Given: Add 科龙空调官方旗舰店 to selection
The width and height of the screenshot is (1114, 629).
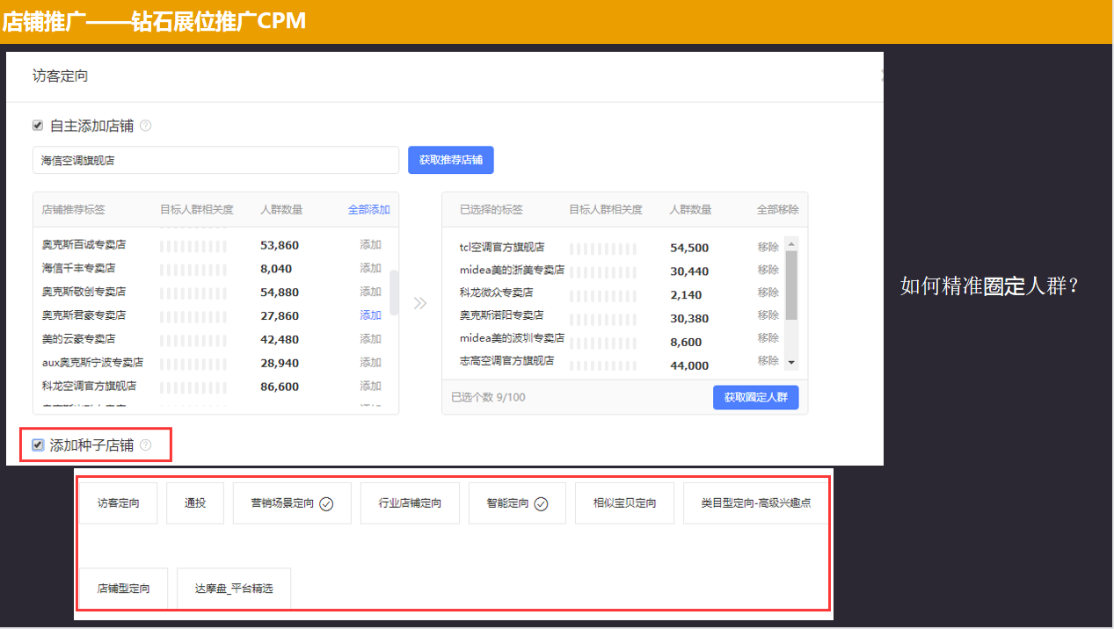Looking at the screenshot, I should point(370,386).
